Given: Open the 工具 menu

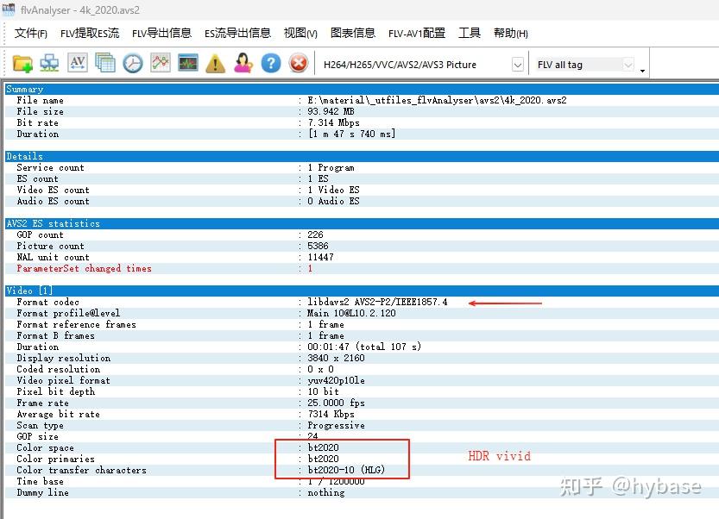Looking at the screenshot, I should point(470,33).
